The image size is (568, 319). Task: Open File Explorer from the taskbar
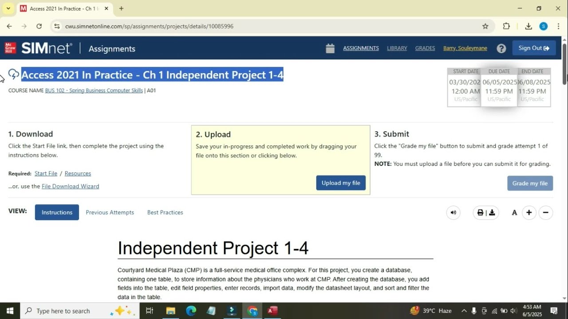tap(170, 311)
